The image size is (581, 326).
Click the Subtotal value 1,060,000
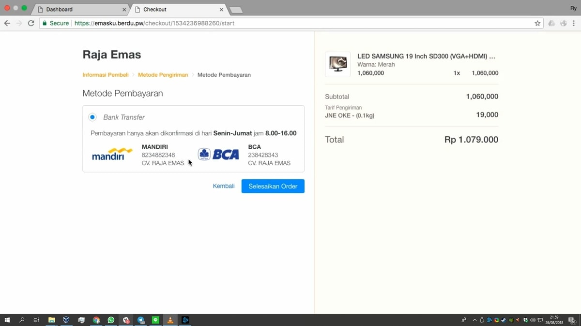tap(482, 97)
